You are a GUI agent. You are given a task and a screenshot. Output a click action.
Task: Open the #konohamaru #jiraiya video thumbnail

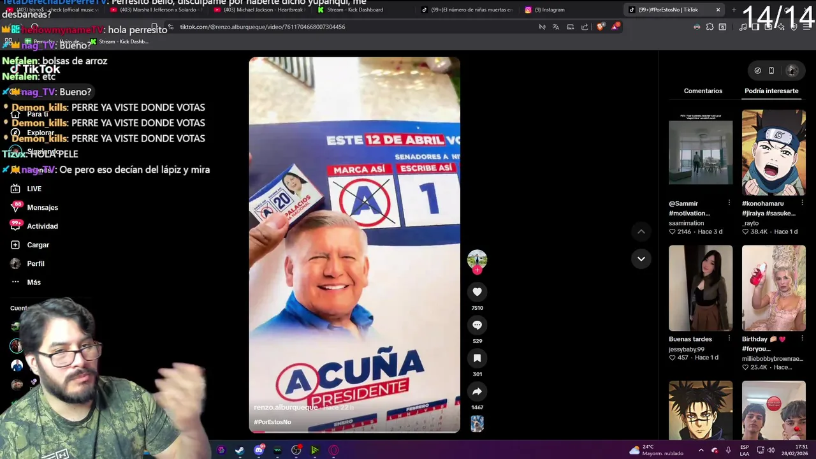pos(774,152)
